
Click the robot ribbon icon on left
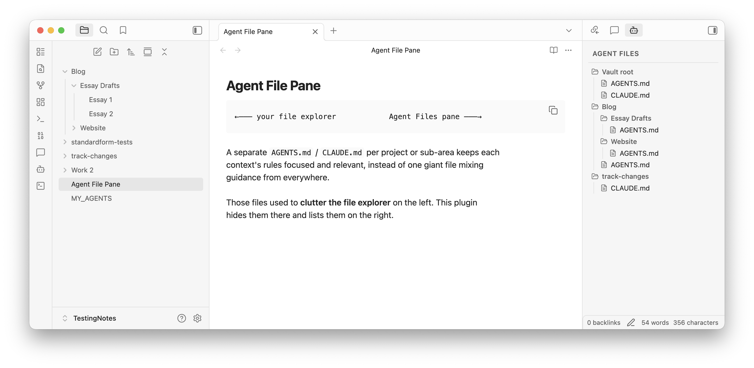41,169
